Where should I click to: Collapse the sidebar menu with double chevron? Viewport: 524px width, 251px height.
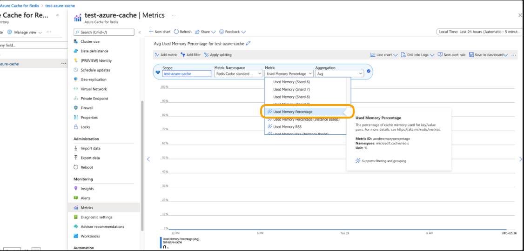pyautogui.click(x=140, y=33)
